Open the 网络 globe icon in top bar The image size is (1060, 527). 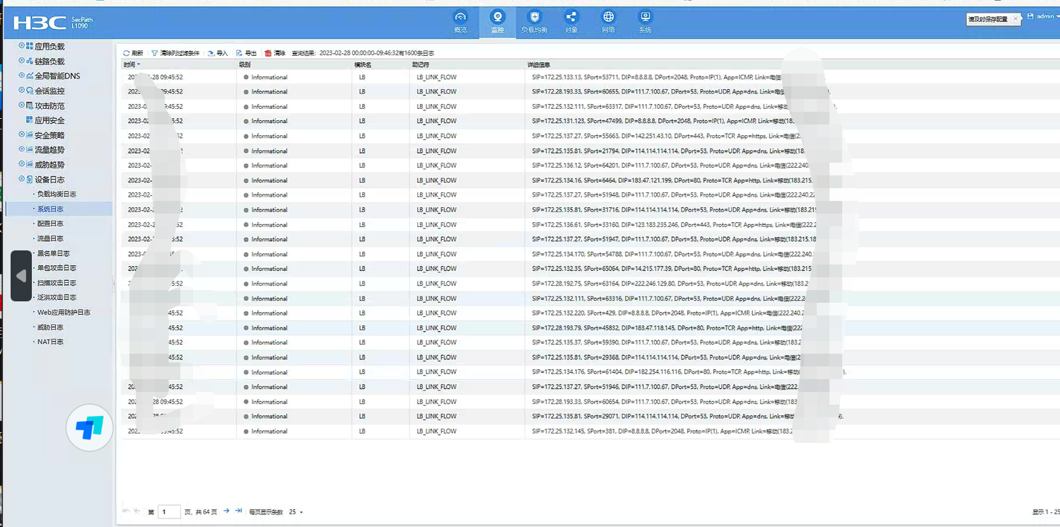click(608, 17)
